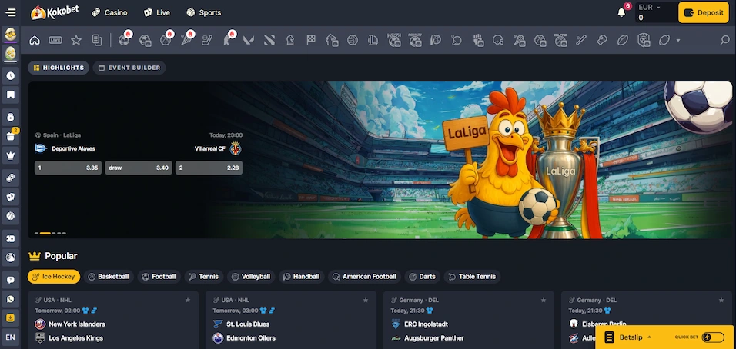Open the bookmark icon in sidebar
Image resolution: width=736 pixels, height=349 pixels.
[x=10, y=95]
